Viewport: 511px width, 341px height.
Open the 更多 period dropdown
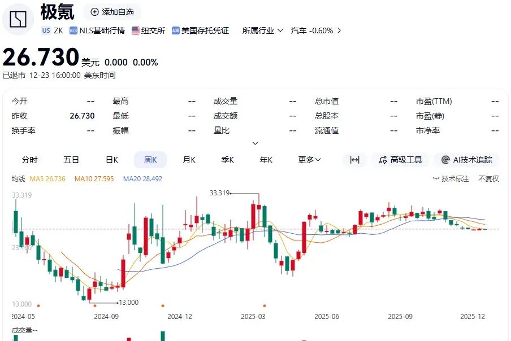click(x=309, y=160)
